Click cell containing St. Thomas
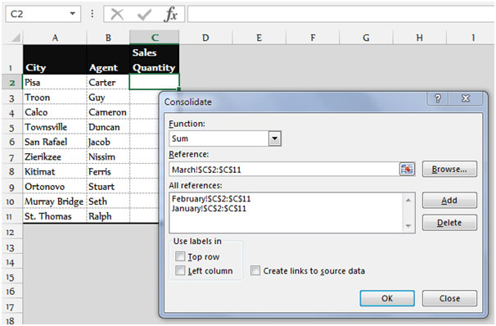This screenshot has height=326, width=496. (x=55, y=216)
